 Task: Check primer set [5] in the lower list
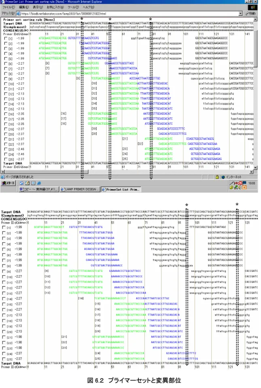(4, 249)
